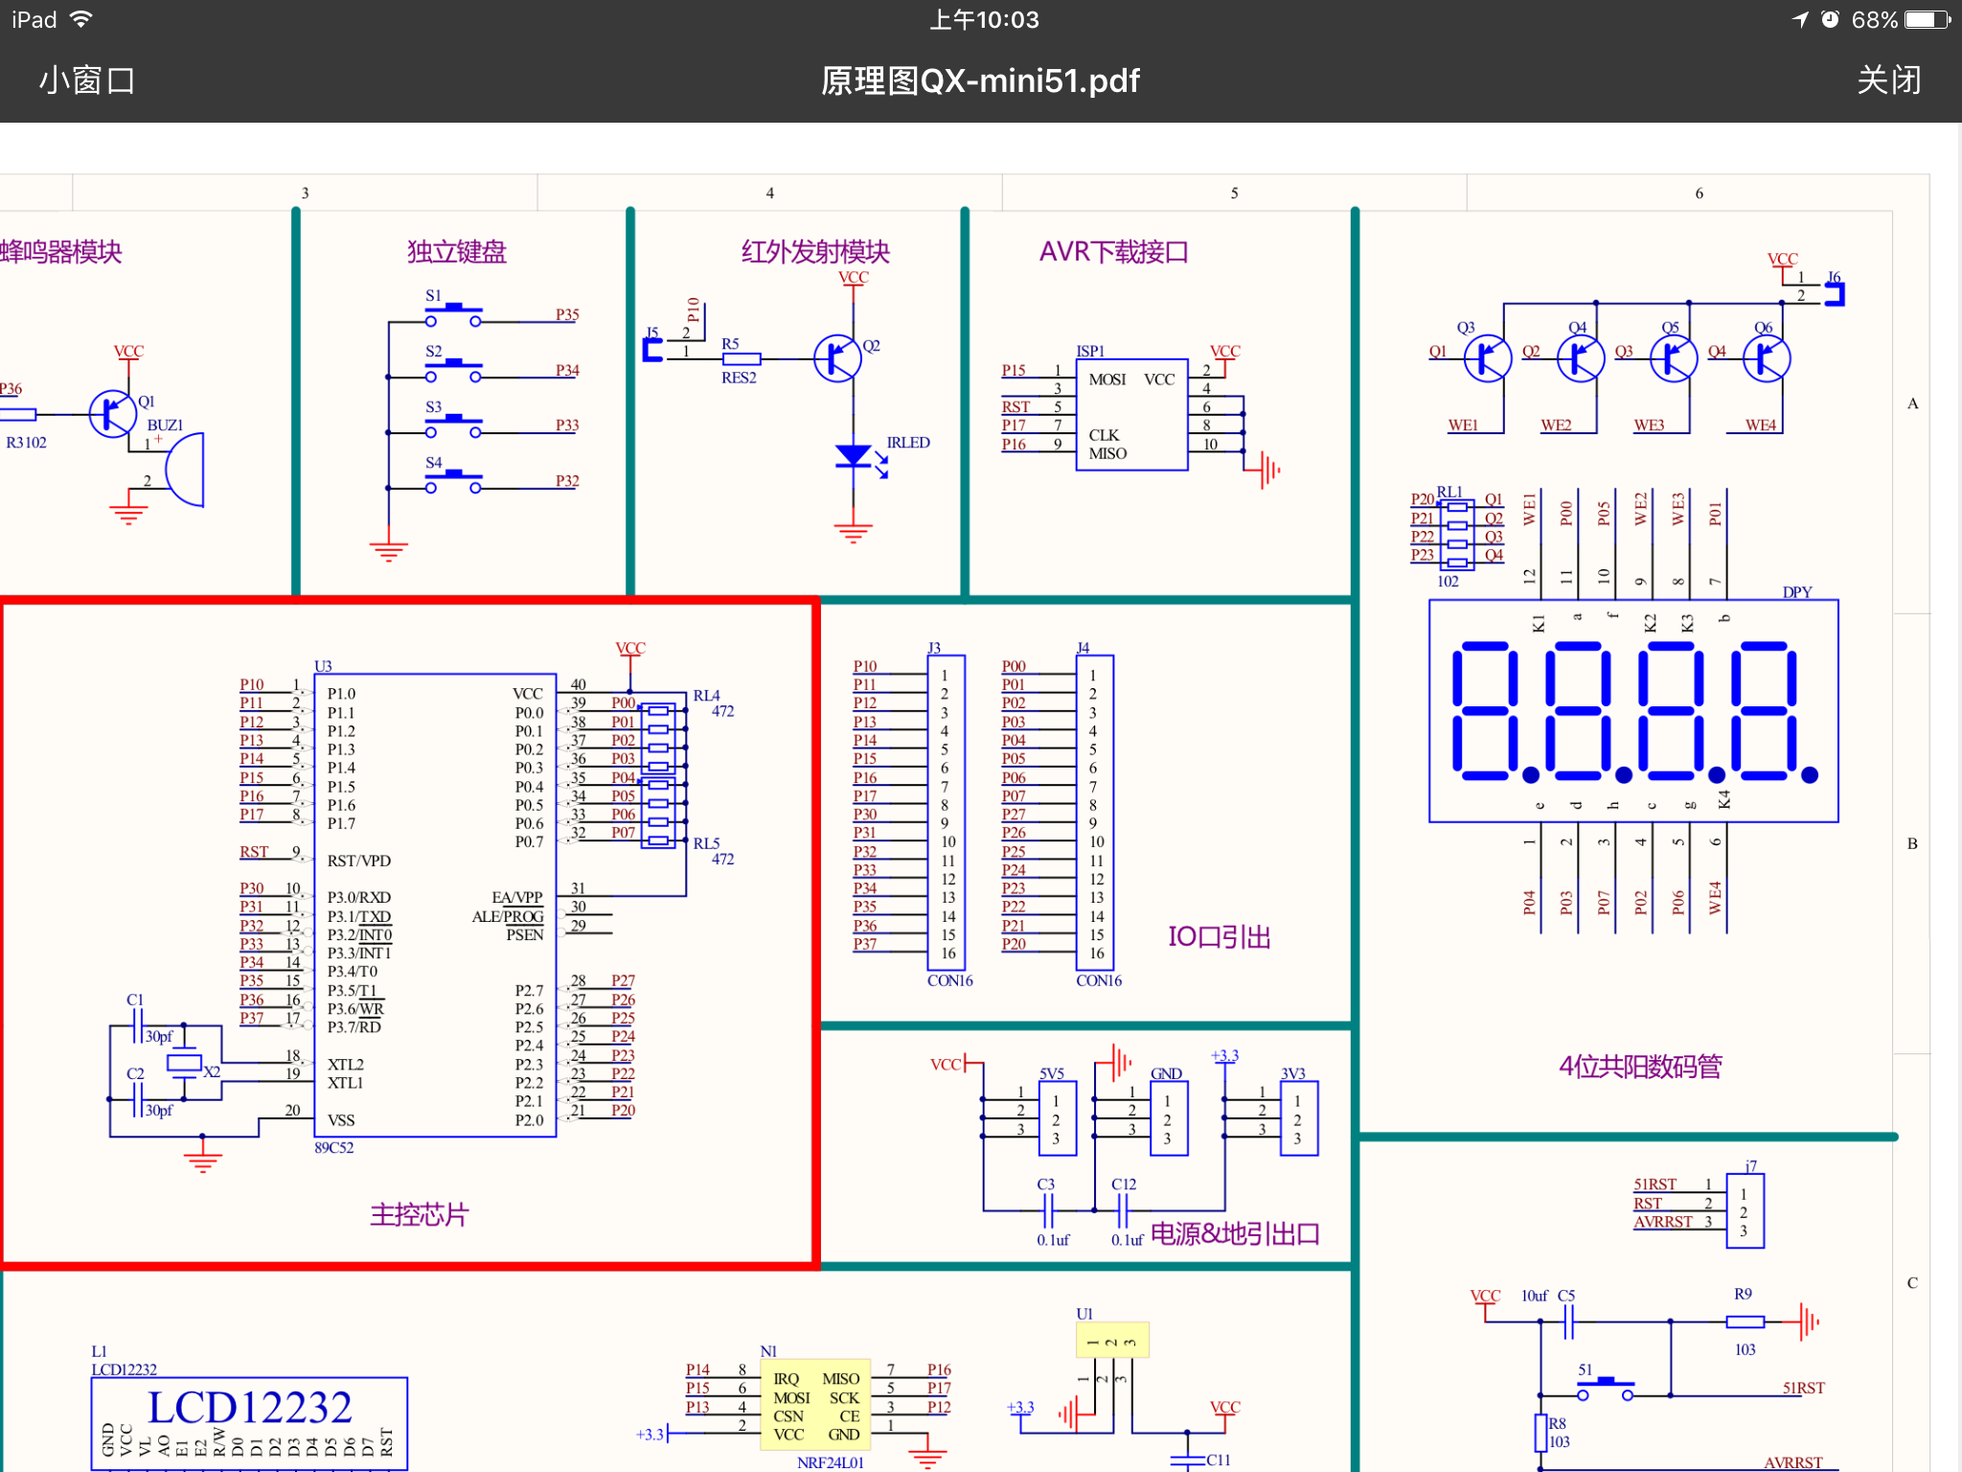Tap switch symbol S3
The height and width of the screenshot is (1472, 1962).
point(453,426)
